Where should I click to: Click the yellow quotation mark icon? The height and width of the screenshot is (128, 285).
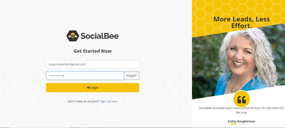click(x=242, y=99)
